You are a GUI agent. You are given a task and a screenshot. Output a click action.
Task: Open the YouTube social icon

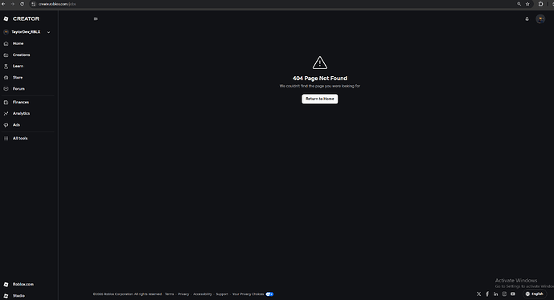513,294
